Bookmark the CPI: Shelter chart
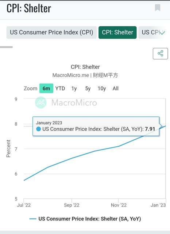Image resolution: width=170 pixels, height=234 pixels. click(158, 8)
